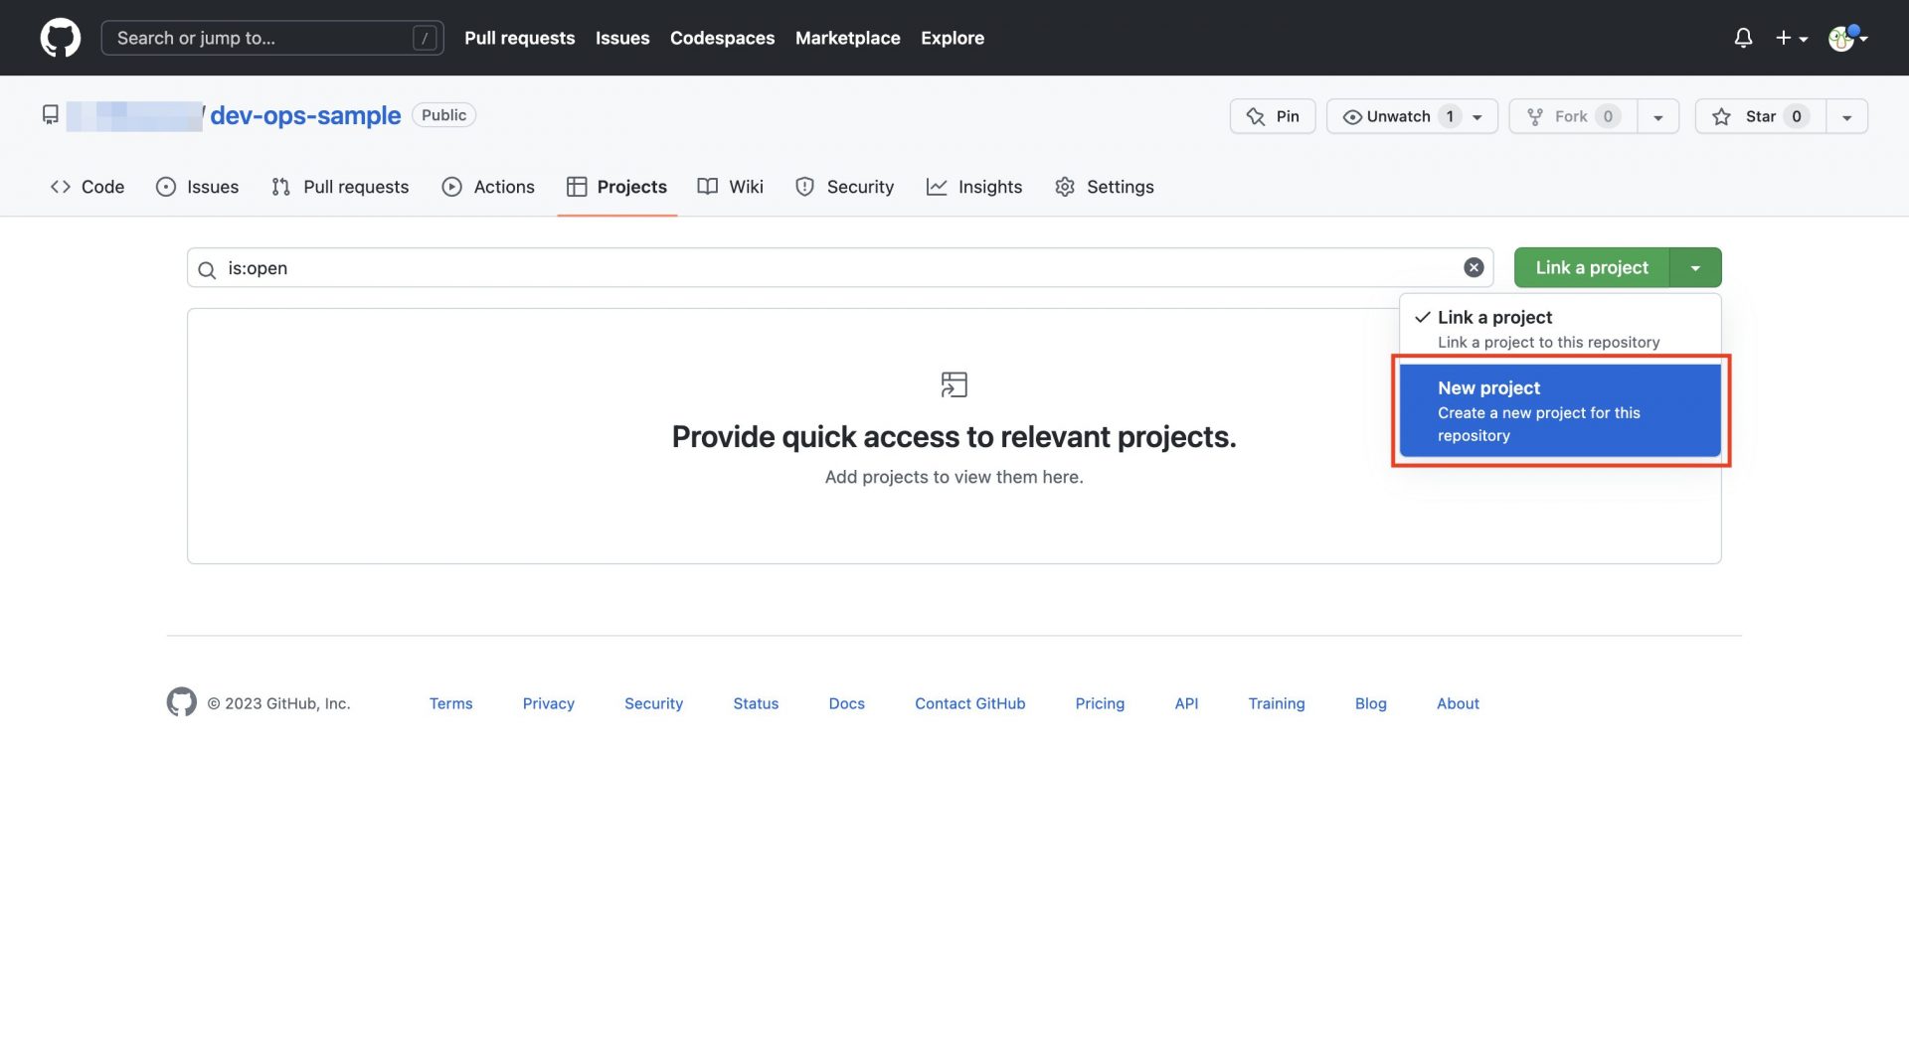Click the green Link a project button
This screenshot has height=1057, width=1909.
pyautogui.click(x=1591, y=267)
